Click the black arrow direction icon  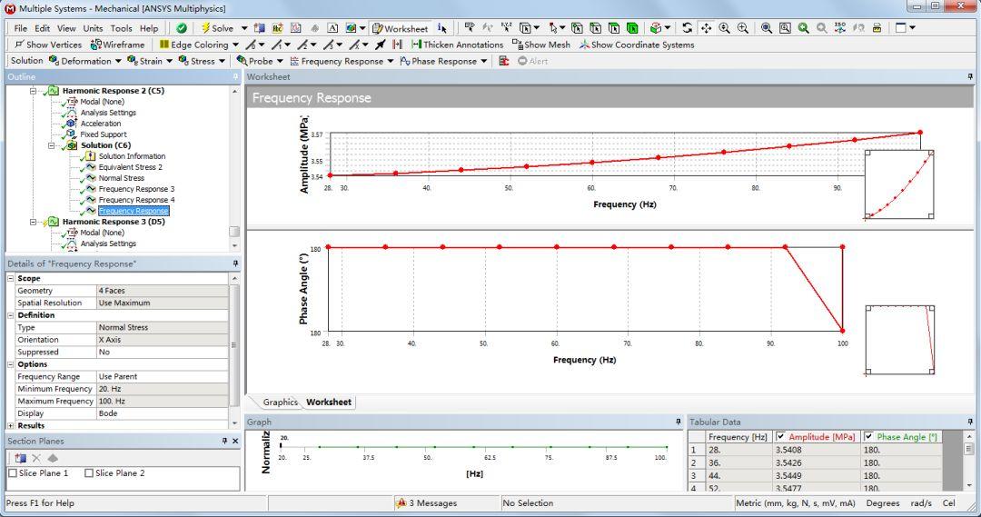click(381, 45)
